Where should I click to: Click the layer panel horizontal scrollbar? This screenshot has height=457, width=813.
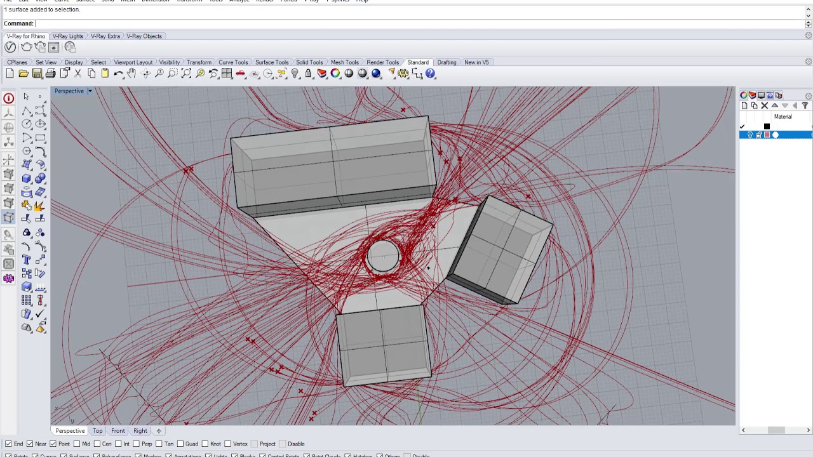coord(776,430)
